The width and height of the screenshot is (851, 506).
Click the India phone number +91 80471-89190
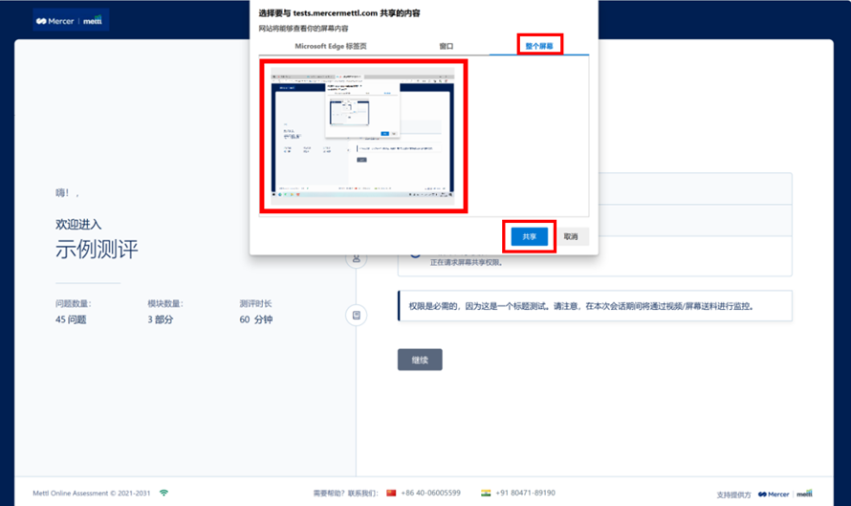525,494
